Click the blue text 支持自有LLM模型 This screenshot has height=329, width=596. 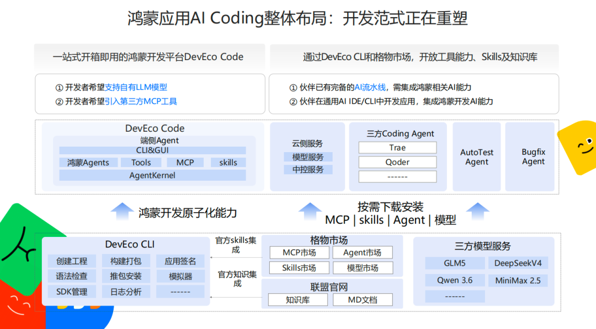136,87
